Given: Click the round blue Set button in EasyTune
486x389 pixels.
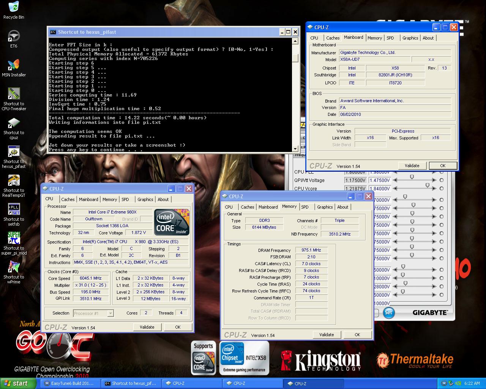Looking at the screenshot, I should pos(388,313).
